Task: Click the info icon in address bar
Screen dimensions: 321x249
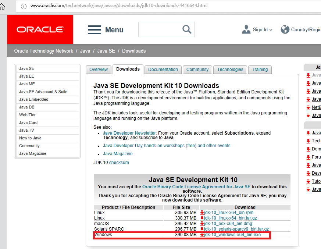Action: [24, 6]
